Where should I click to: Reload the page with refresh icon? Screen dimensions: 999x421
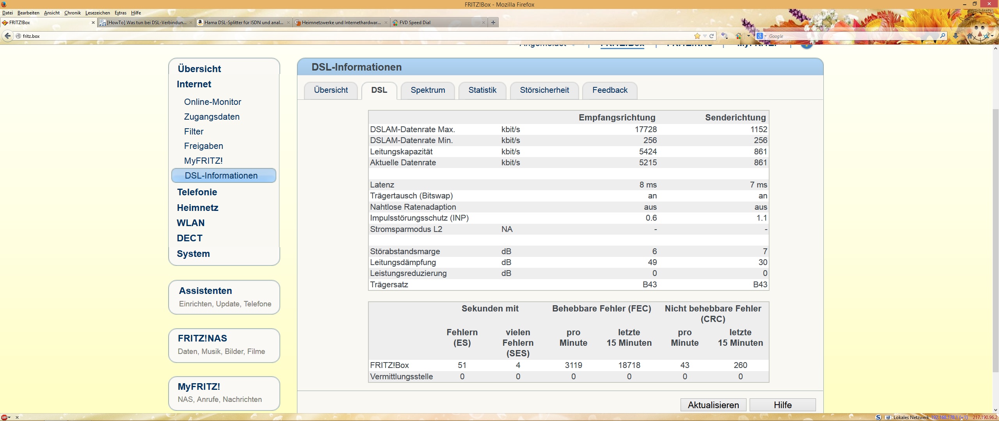[x=711, y=36]
